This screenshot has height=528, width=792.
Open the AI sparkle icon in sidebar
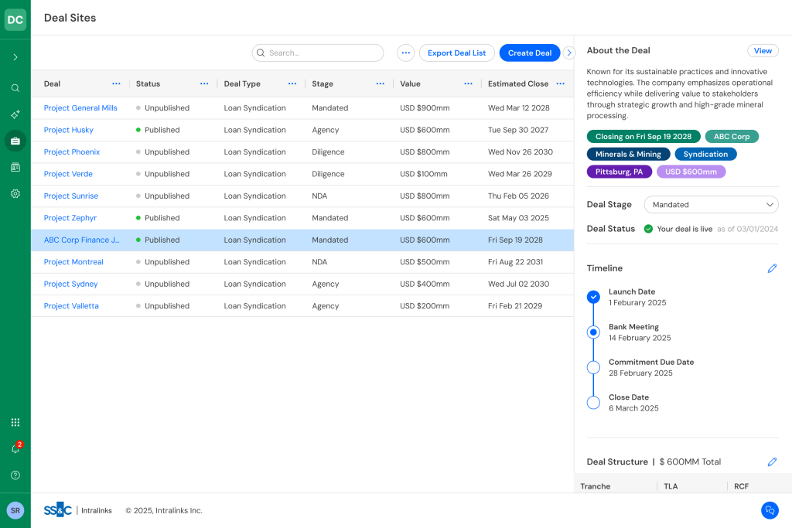pyautogui.click(x=15, y=114)
